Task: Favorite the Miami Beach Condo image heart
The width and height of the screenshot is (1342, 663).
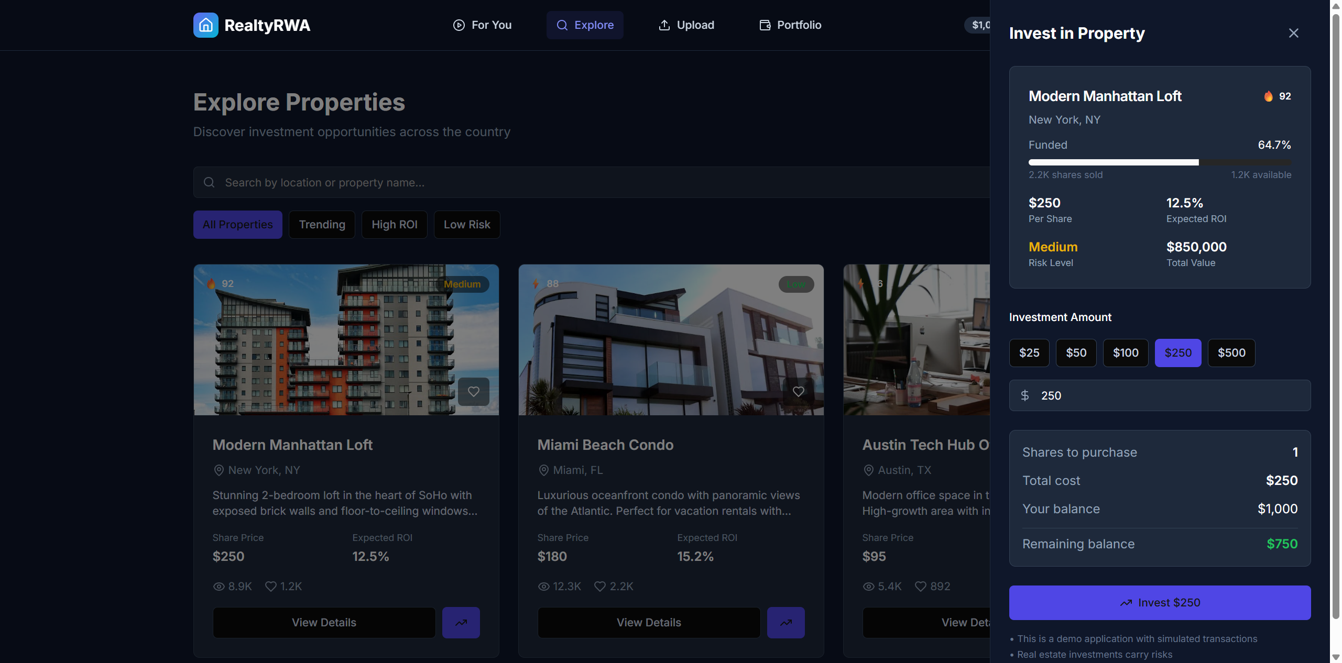Action: [x=798, y=391]
